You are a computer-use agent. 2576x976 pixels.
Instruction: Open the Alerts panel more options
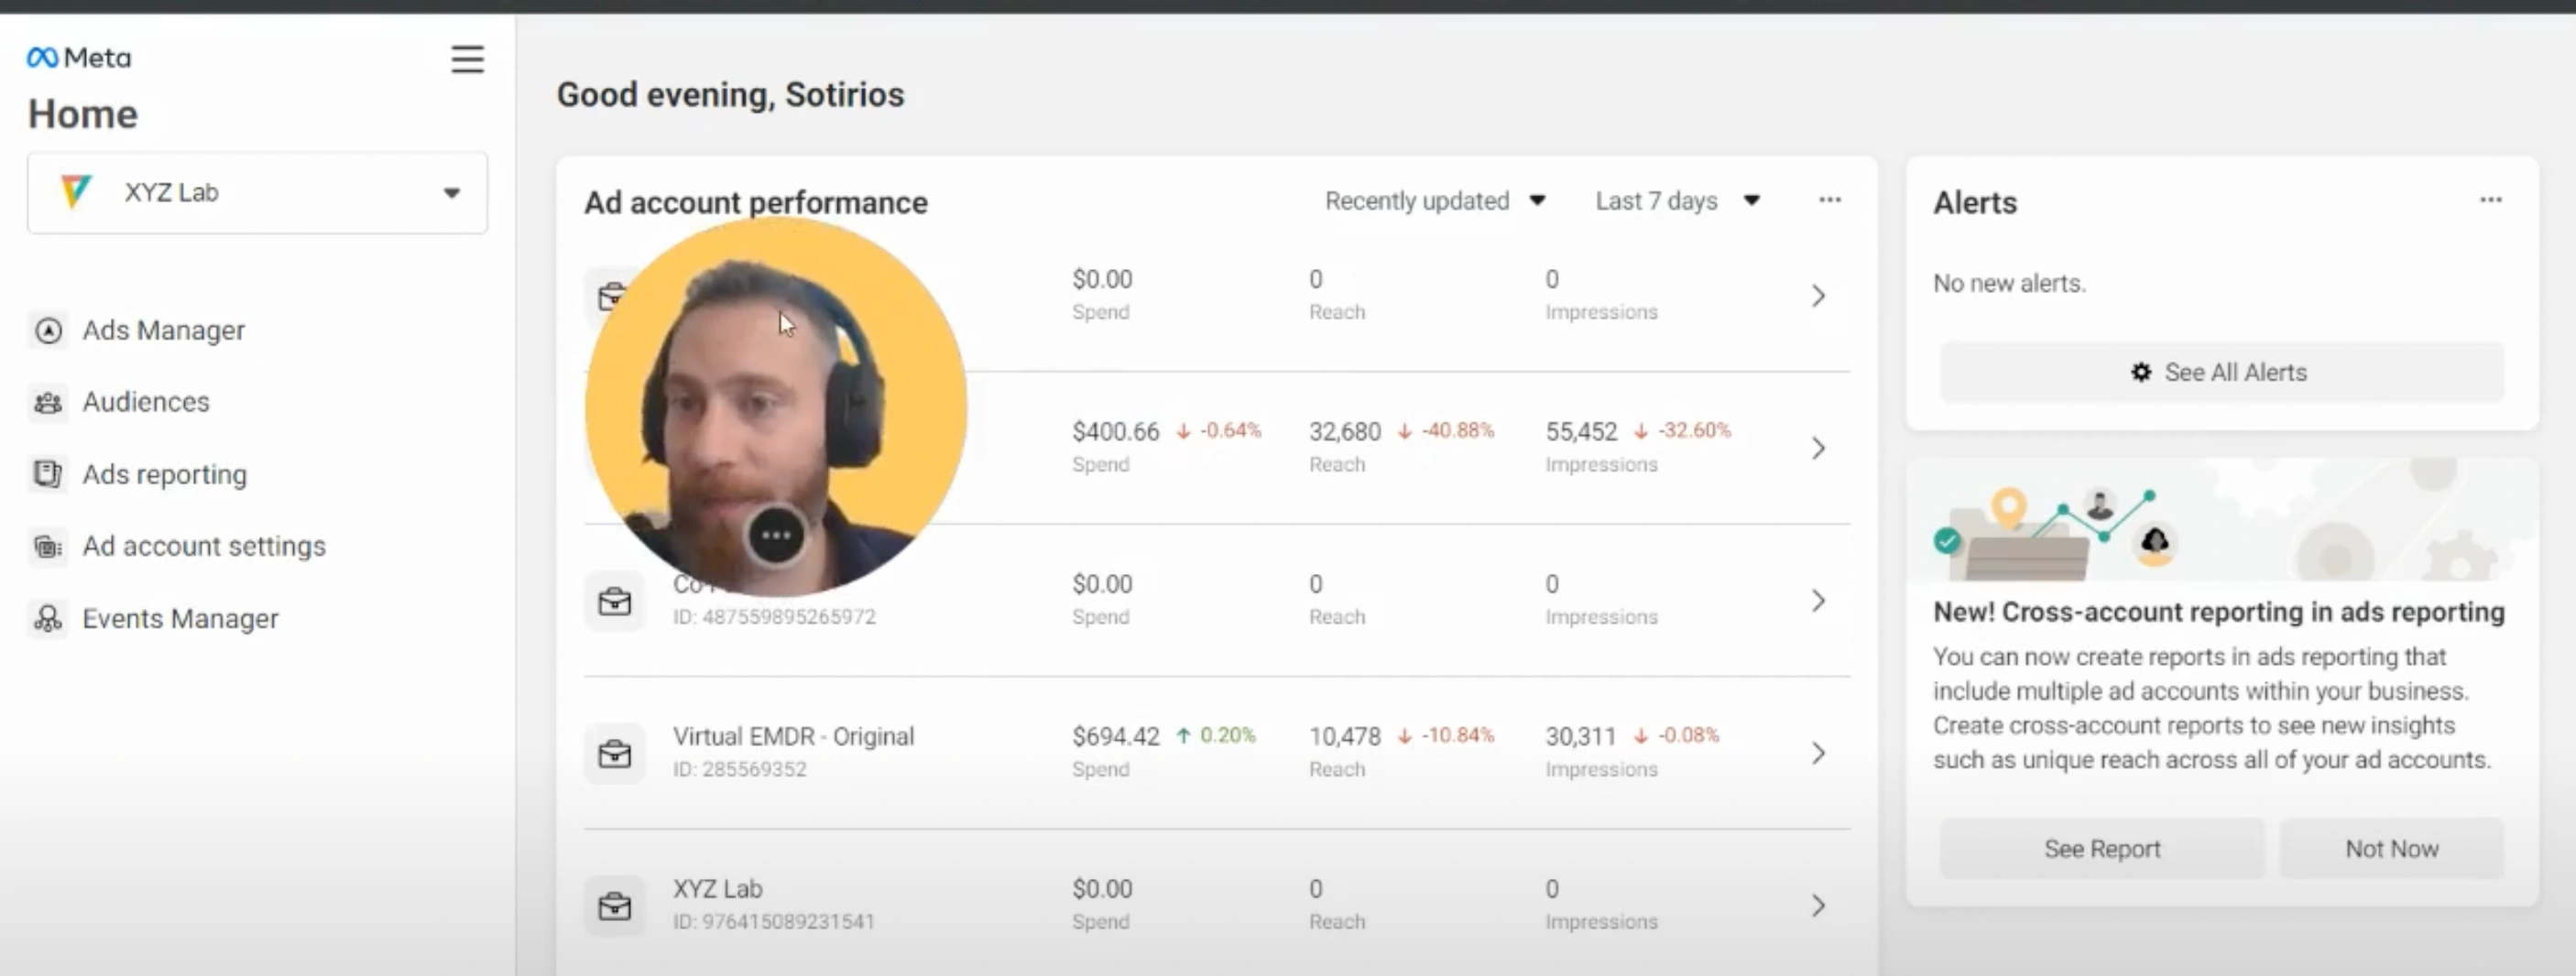pos(2491,200)
